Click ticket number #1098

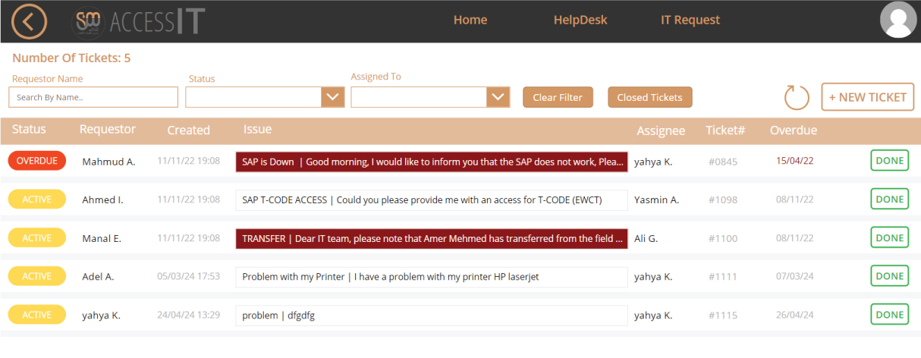tap(723, 200)
